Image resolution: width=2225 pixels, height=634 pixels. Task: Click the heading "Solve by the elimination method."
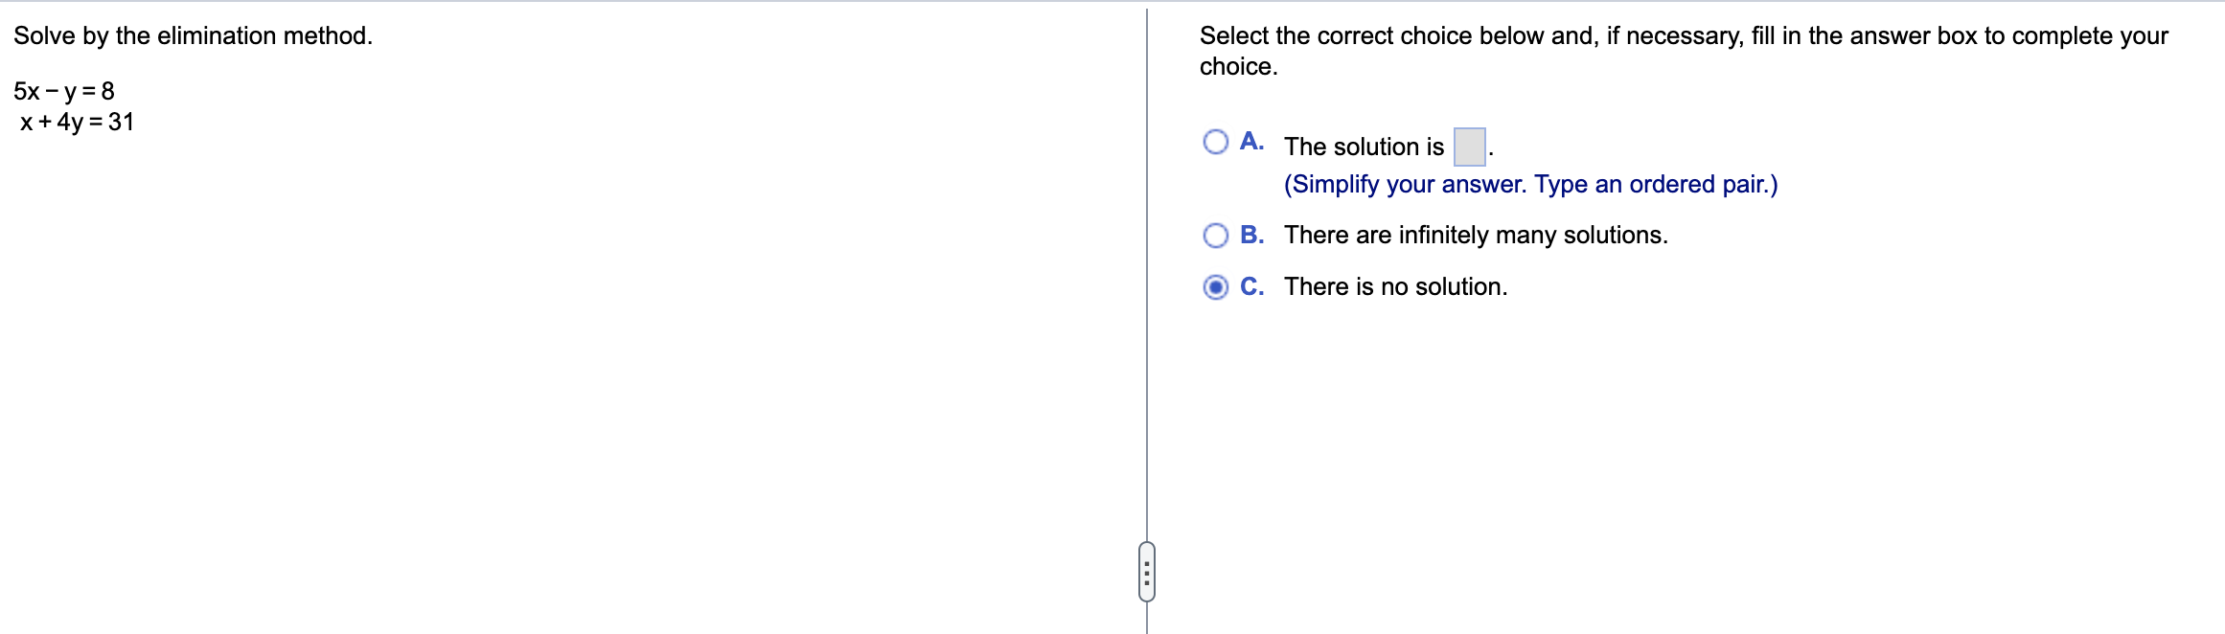click(x=191, y=36)
